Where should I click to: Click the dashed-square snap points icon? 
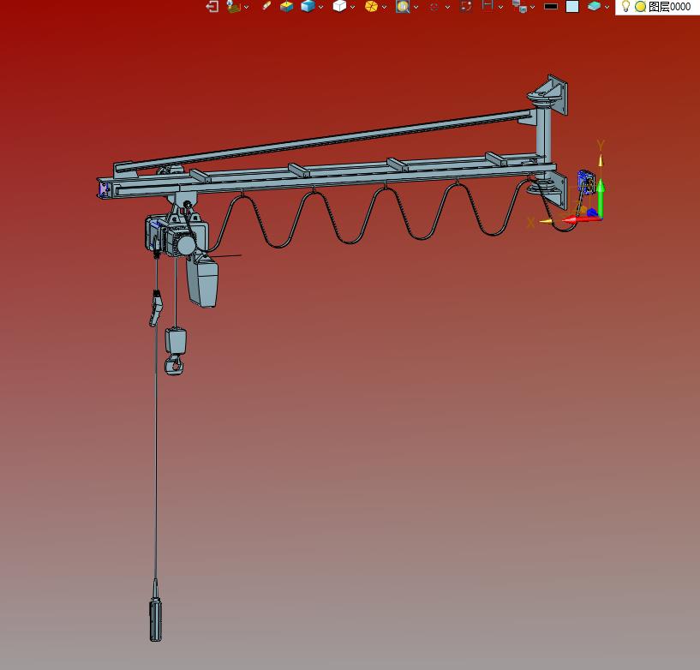point(465,6)
